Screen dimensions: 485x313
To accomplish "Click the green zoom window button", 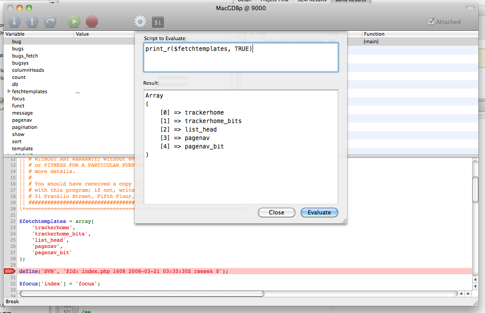I will [x=29, y=8].
